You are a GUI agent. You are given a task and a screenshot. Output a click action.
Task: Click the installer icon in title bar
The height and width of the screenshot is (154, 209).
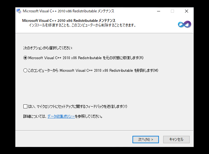tap(19, 11)
